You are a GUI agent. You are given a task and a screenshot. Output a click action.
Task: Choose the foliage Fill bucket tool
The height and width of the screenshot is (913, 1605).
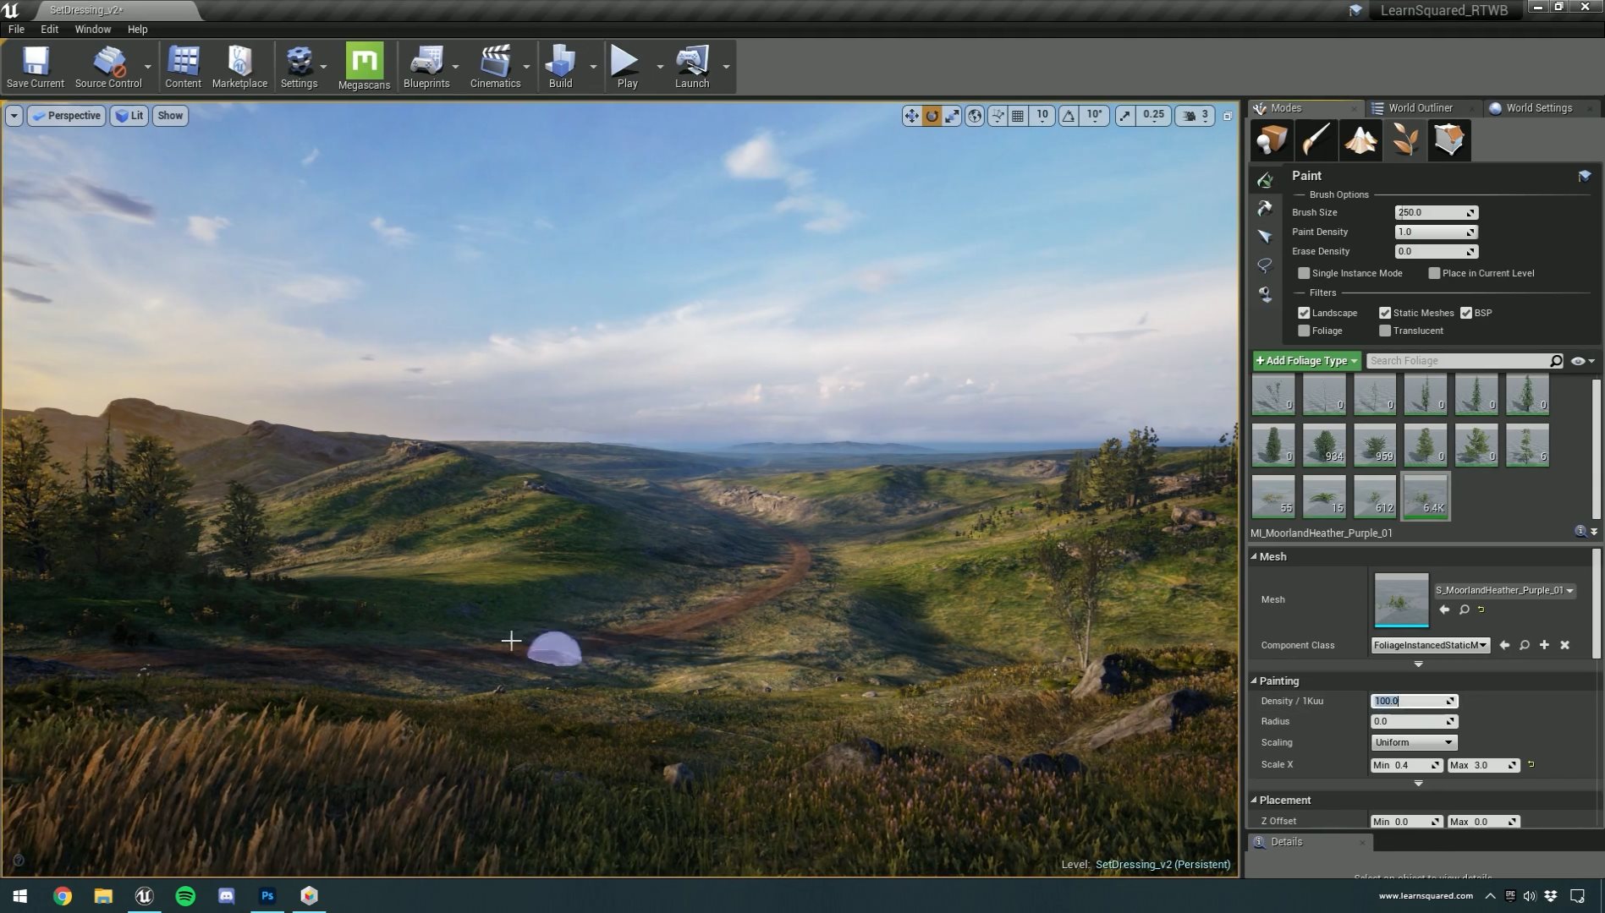point(1265,294)
